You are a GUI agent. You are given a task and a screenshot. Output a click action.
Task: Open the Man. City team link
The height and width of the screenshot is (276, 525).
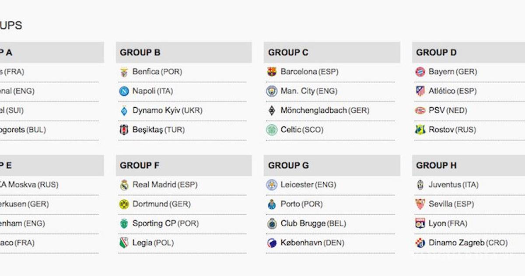[297, 91]
